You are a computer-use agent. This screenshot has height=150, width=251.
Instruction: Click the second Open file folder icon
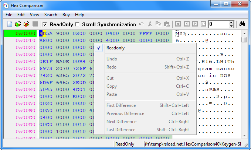(x=26, y=24)
